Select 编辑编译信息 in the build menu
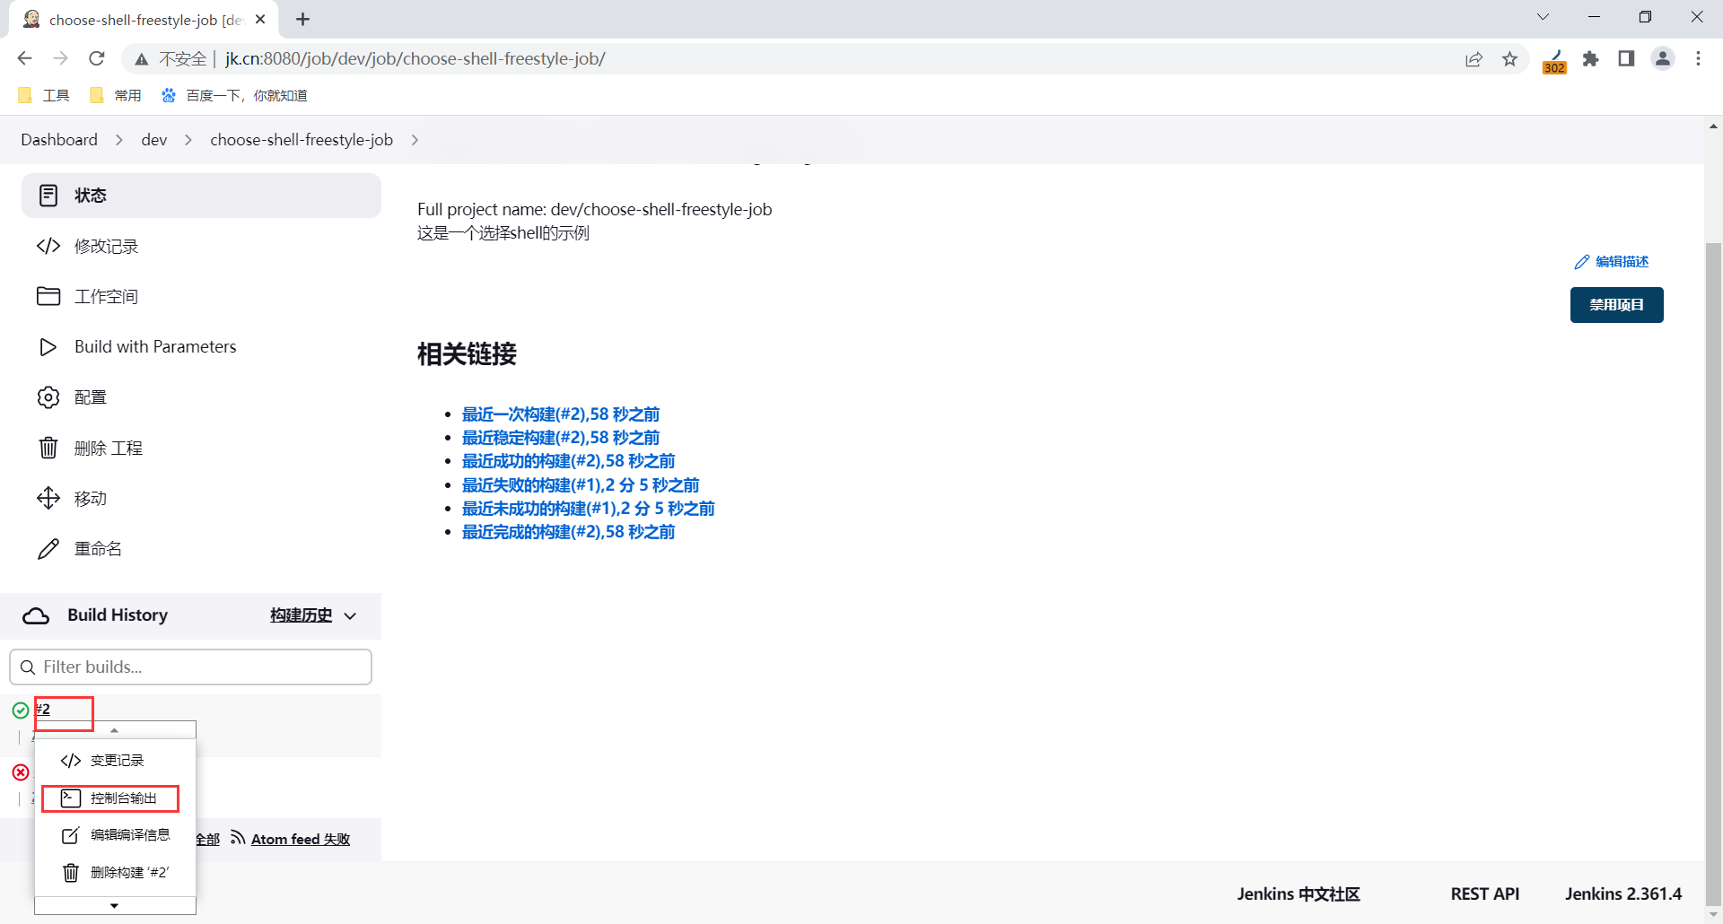The image size is (1723, 924). coord(115,835)
